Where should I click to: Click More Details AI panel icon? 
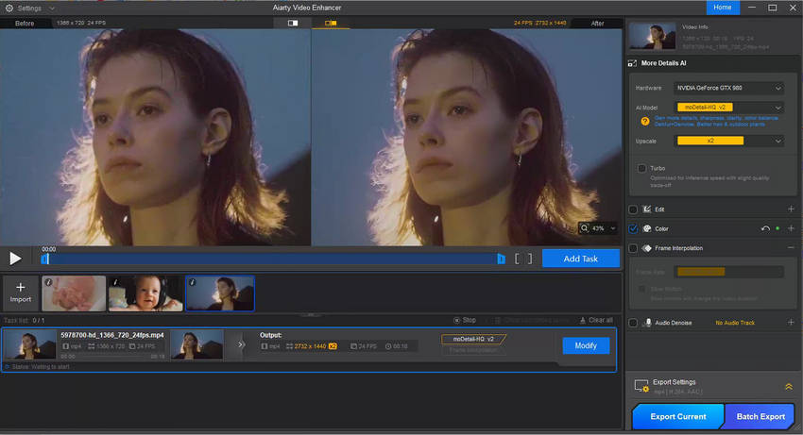[x=632, y=63]
